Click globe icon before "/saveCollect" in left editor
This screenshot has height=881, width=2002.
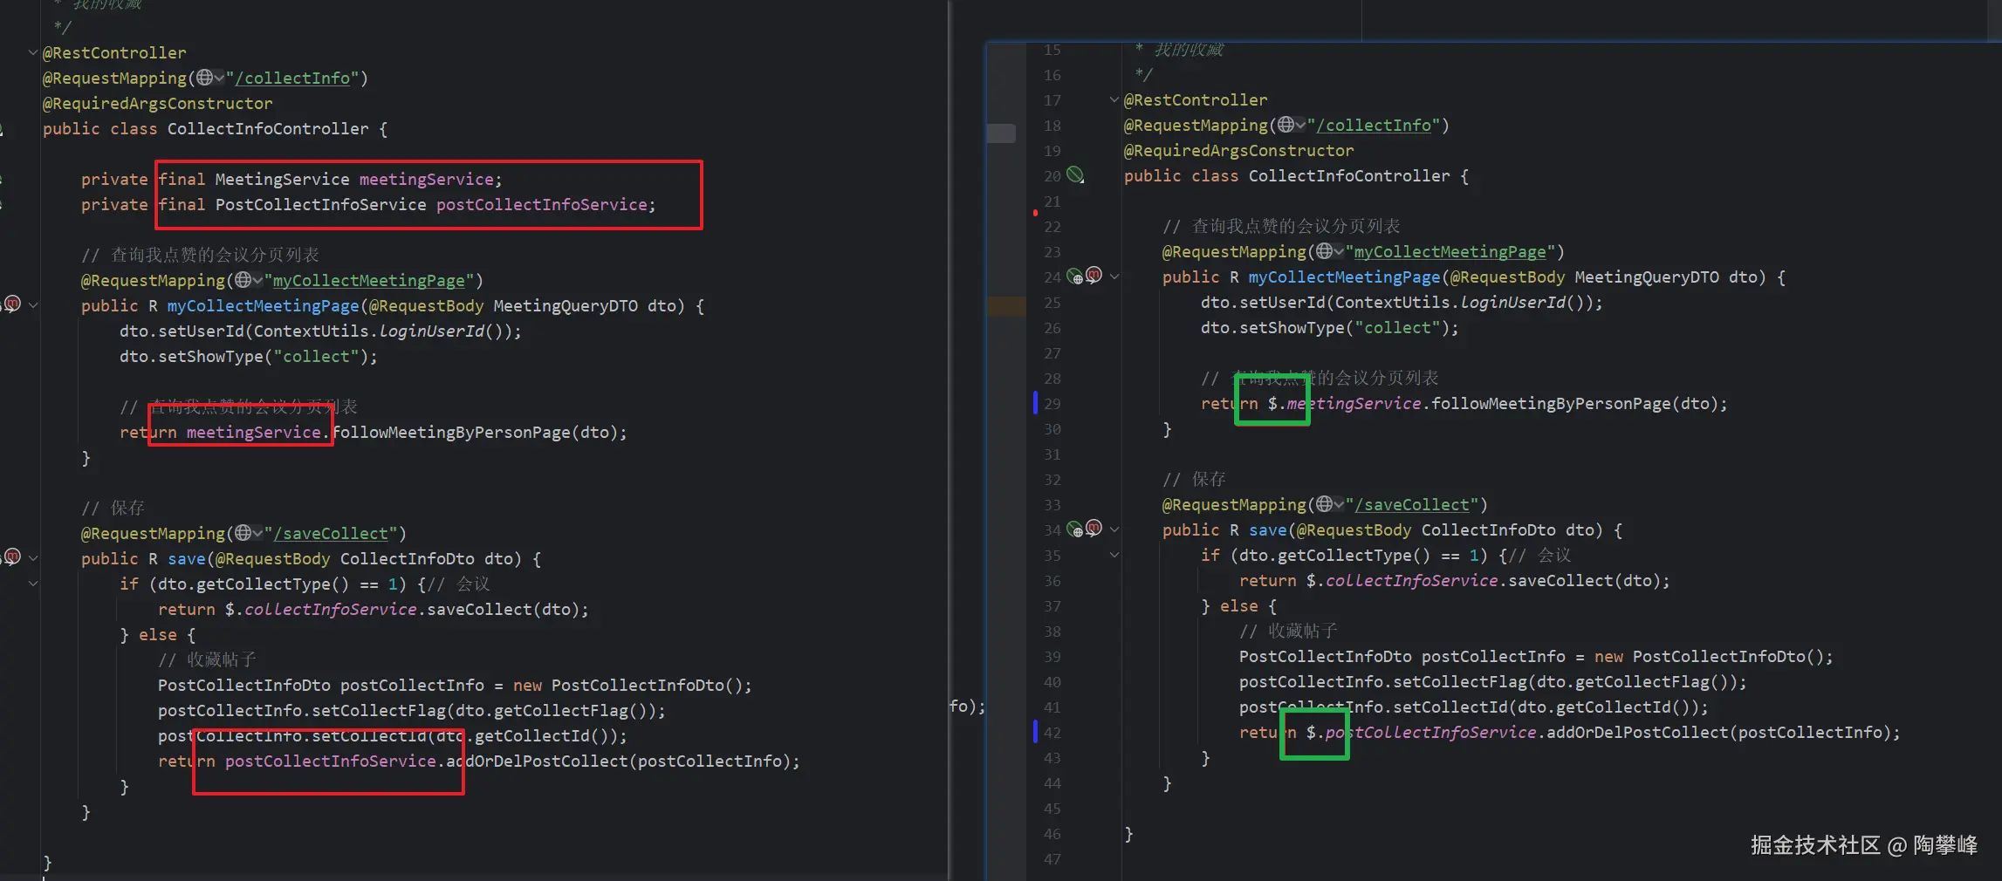pos(243,533)
